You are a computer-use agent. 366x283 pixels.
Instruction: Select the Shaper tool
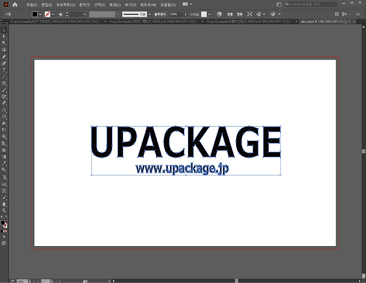click(4, 96)
